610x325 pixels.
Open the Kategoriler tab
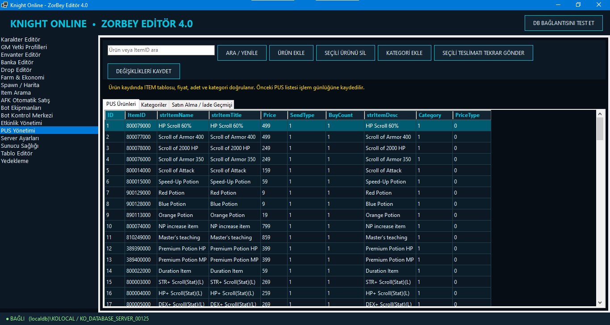point(154,105)
